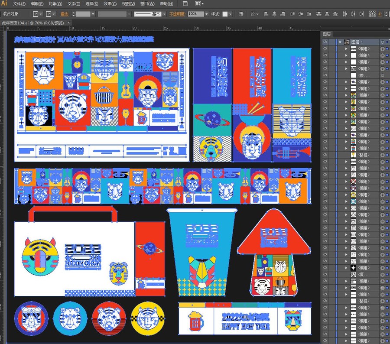
Task: Open the 文字(T) menu
Action: (74, 4)
